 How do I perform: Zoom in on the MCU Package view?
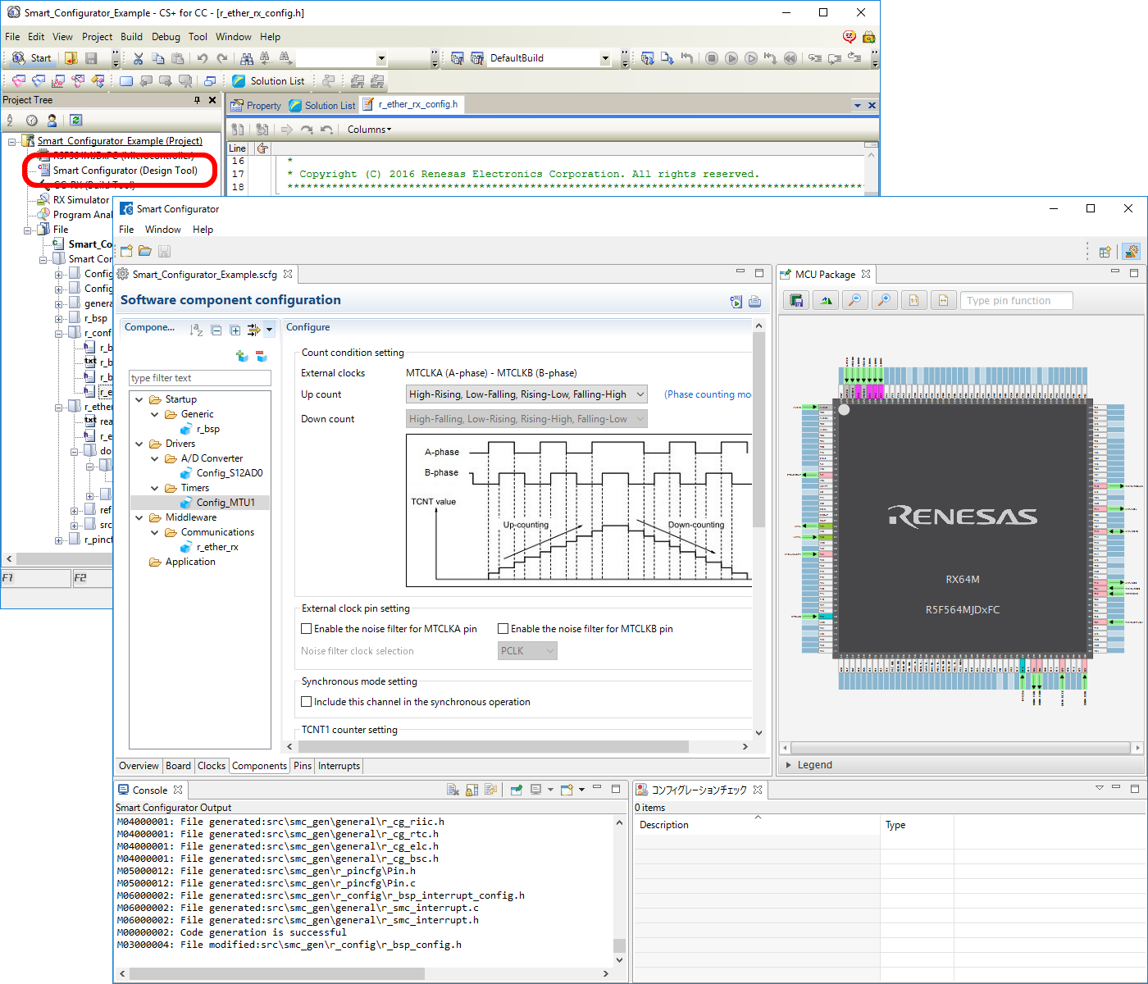tap(884, 301)
